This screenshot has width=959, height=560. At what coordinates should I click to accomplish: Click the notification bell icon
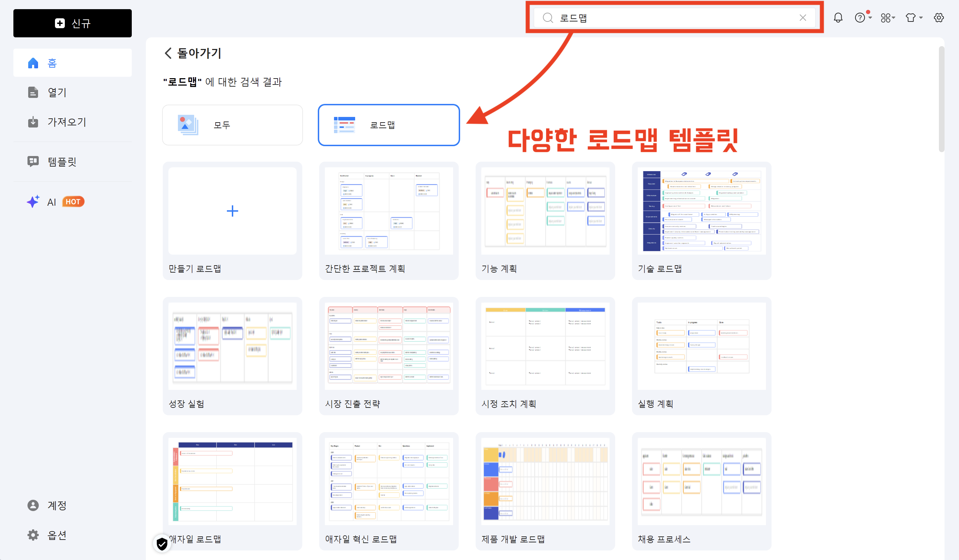click(x=838, y=18)
